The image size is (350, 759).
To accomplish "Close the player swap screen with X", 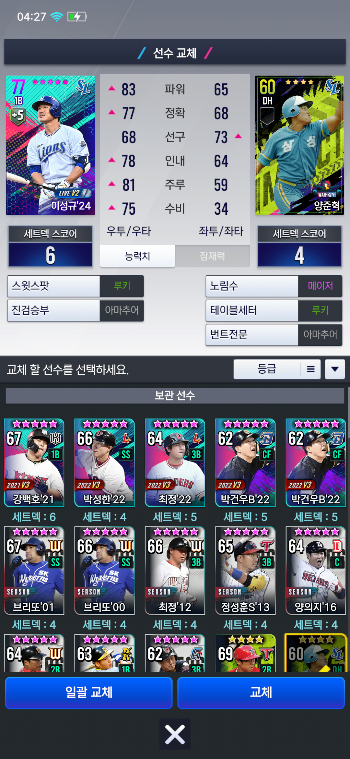I will tap(175, 734).
